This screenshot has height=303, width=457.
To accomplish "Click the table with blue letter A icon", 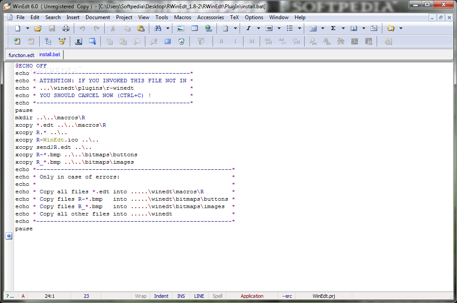I will [x=93, y=42].
